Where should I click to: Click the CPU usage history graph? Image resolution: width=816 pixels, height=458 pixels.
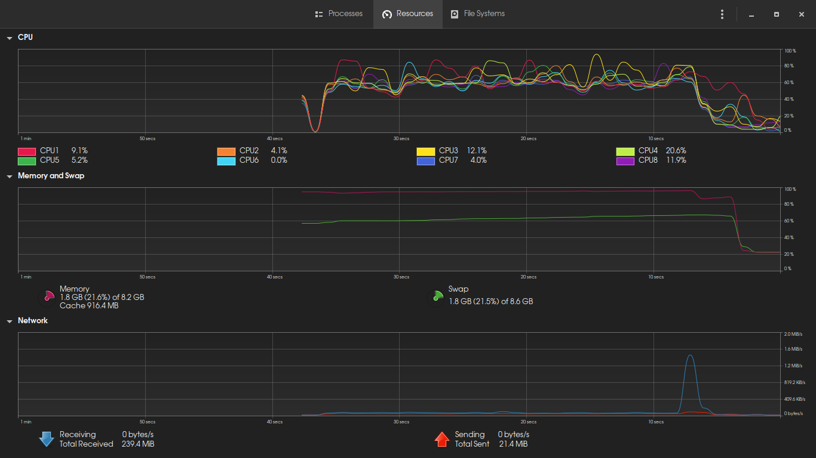(x=399, y=91)
